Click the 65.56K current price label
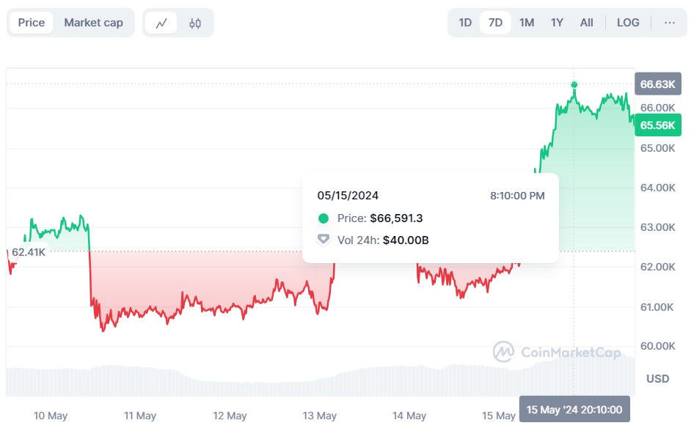Screen dimensions: 694x431 pyautogui.click(x=657, y=125)
